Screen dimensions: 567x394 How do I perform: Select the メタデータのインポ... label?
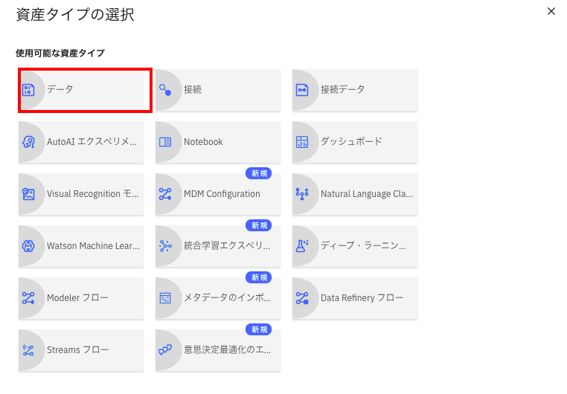point(227,297)
